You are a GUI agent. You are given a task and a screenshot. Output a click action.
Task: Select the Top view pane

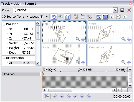point(64,32)
